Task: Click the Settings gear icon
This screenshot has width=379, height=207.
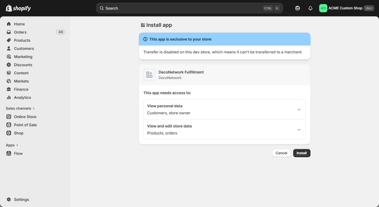Action: coord(9,199)
